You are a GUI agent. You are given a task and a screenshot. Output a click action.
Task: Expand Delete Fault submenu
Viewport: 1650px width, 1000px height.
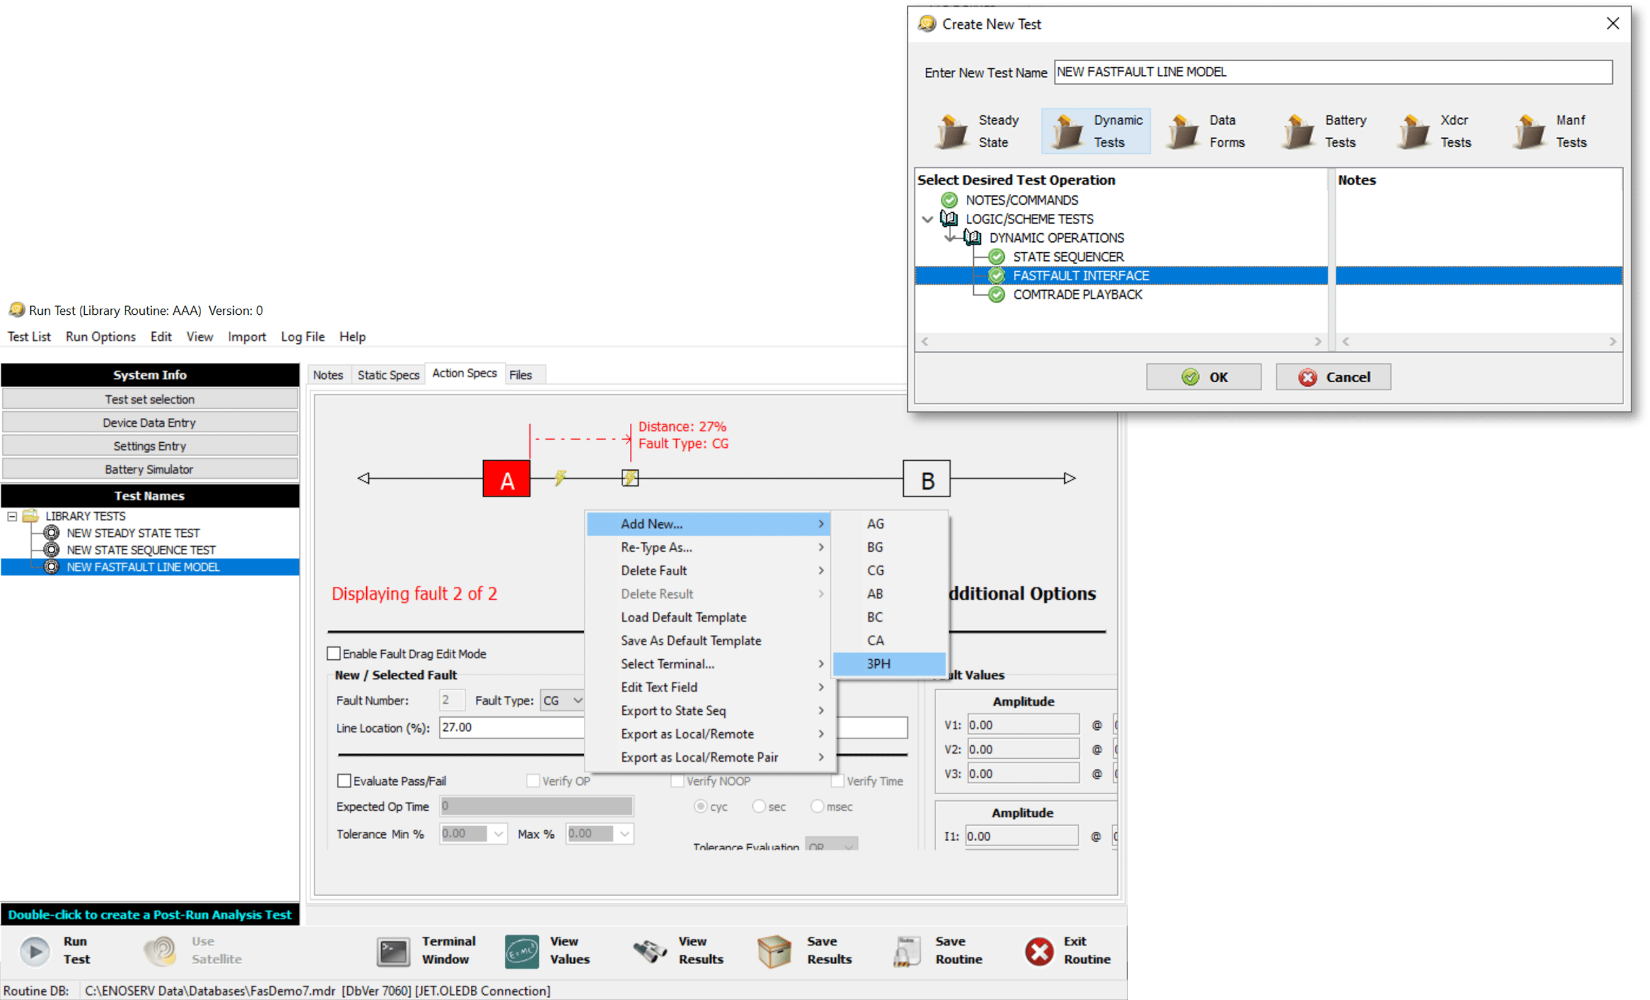point(708,570)
